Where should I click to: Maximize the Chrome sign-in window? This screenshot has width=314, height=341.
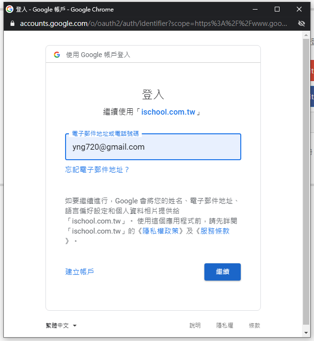[277, 9]
